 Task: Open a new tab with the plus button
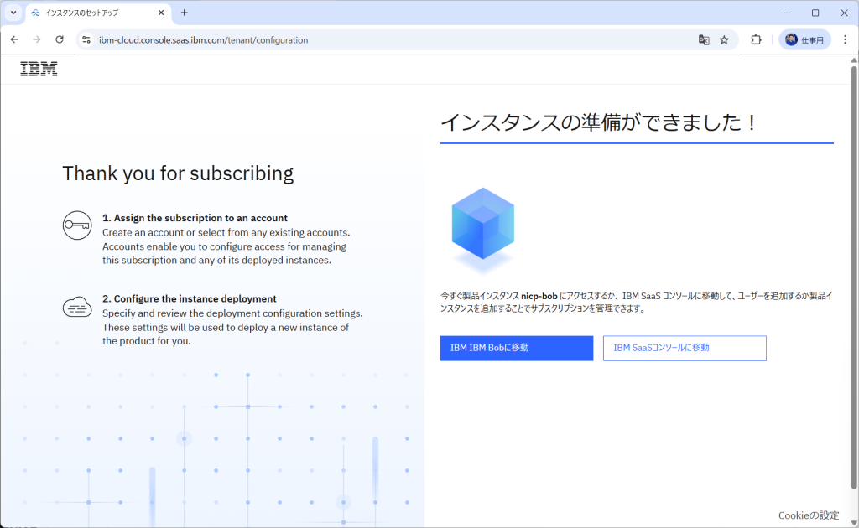(x=184, y=13)
